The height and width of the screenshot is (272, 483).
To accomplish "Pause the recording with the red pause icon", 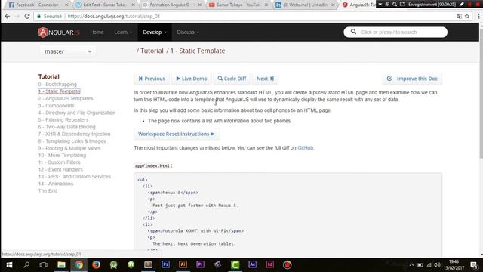I will pos(469,5).
